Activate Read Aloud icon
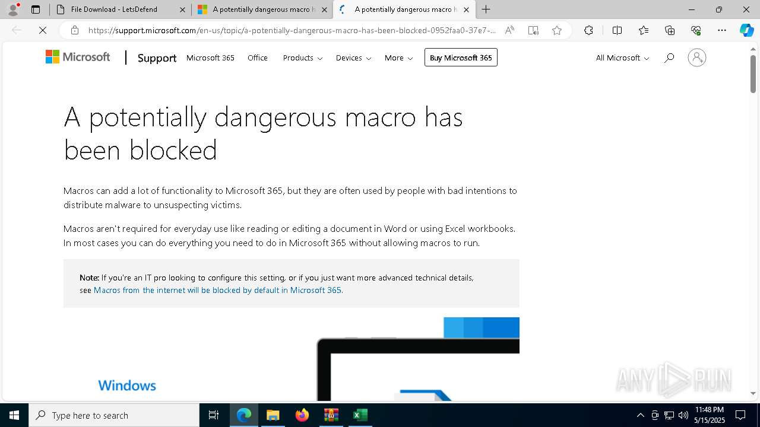The image size is (760, 427). coord(509,30)
